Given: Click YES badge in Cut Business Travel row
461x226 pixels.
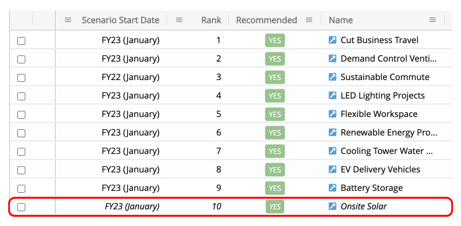Looking at the screenshot, I should pyautogui.click(x=275, y=41).
